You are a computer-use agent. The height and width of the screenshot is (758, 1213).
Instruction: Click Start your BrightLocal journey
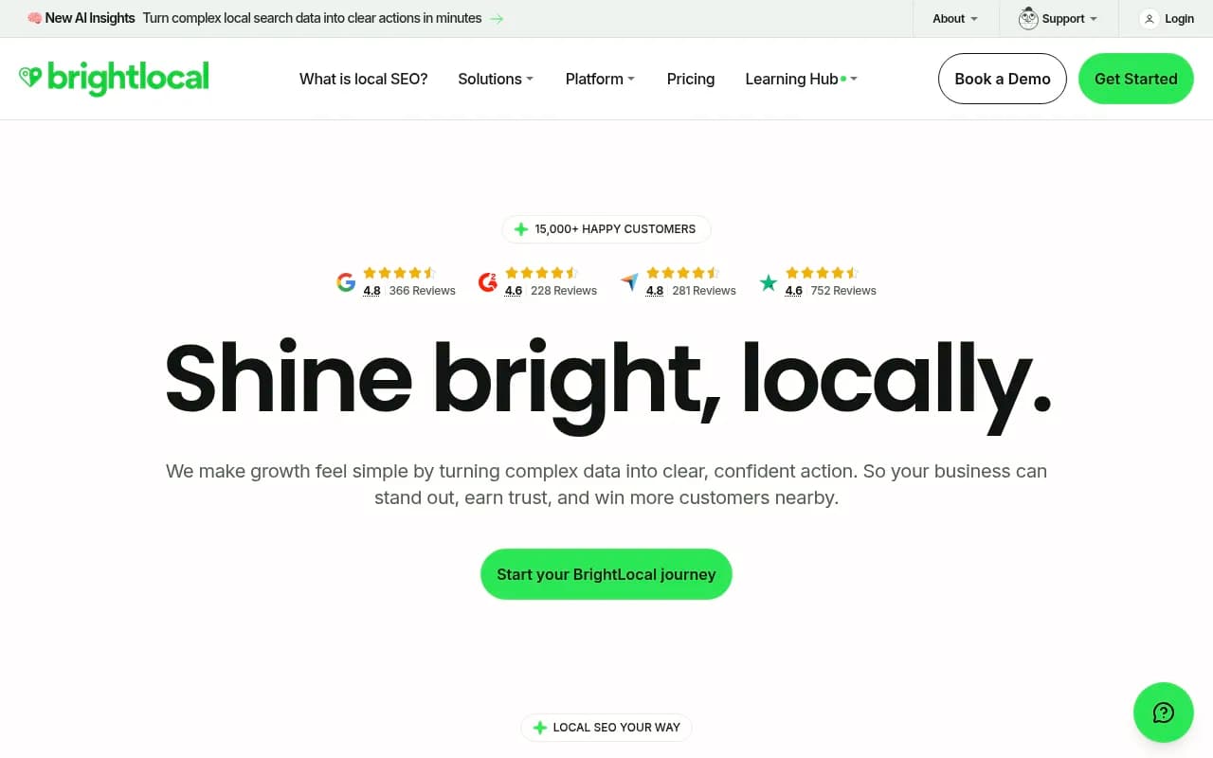[606, 573]
